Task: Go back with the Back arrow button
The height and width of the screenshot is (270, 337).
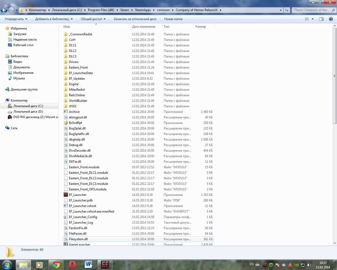Action: [x=4, y=10]
